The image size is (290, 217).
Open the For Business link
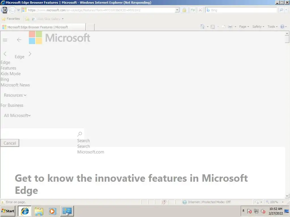click(12, 105)
